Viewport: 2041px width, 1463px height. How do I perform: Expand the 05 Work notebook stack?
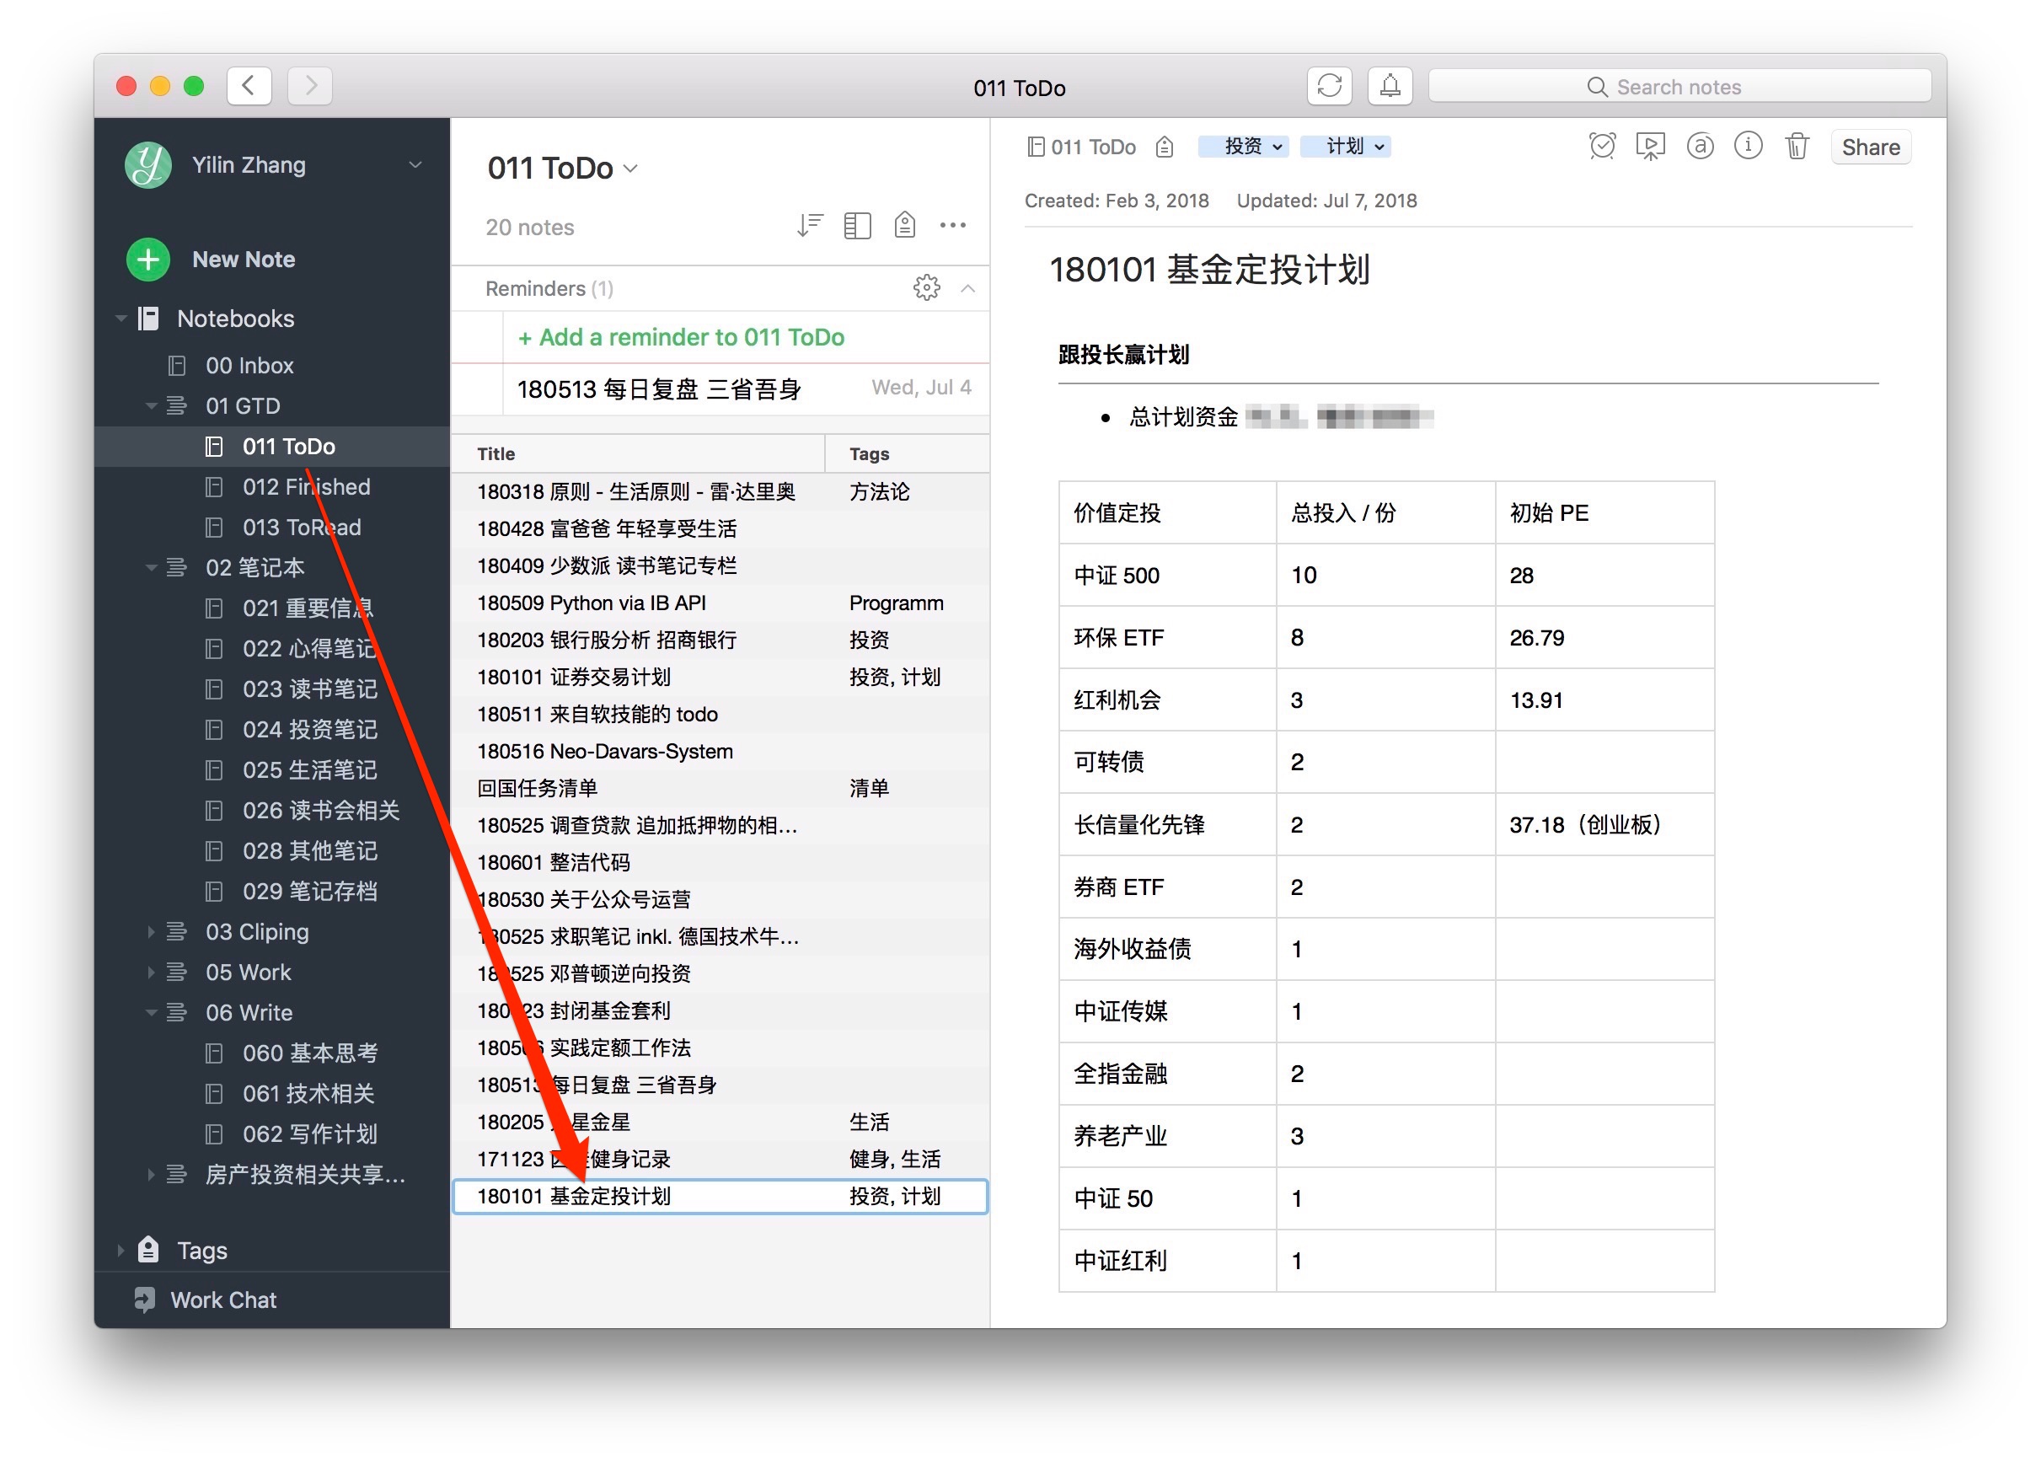pos(150,972)
